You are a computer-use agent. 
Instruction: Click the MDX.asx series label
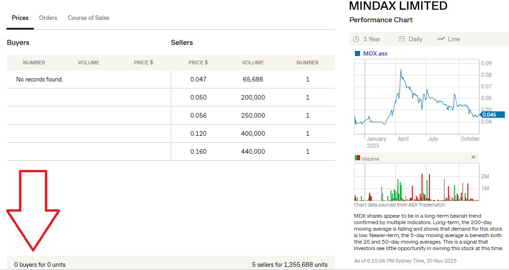point(375,53)
